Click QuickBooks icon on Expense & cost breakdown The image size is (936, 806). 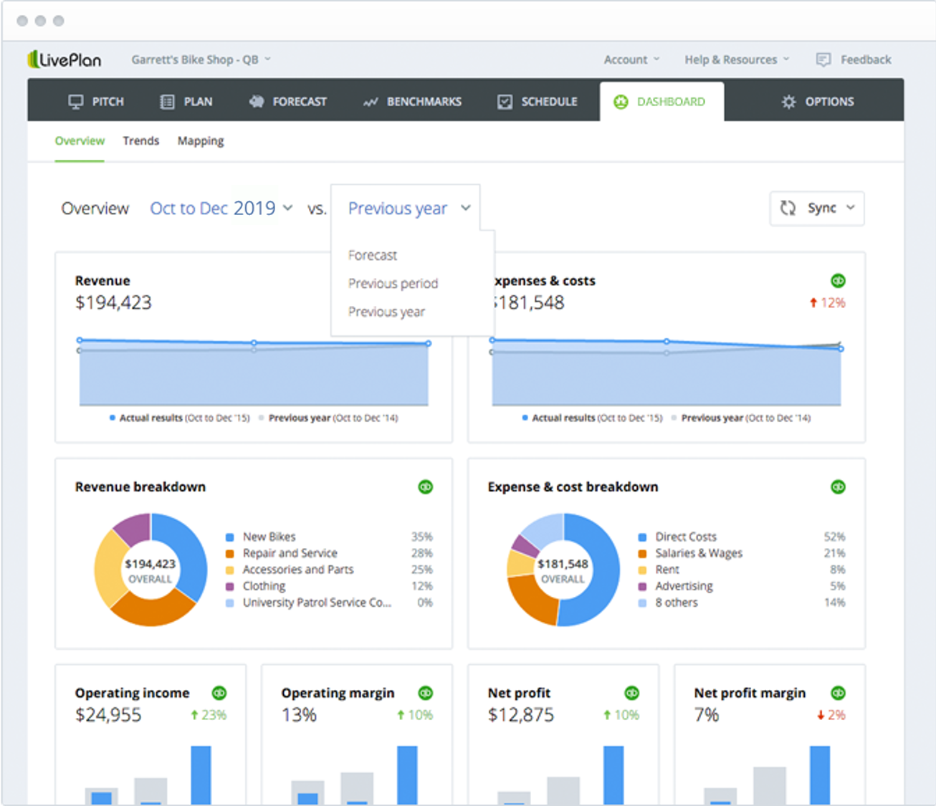(838, 487)
